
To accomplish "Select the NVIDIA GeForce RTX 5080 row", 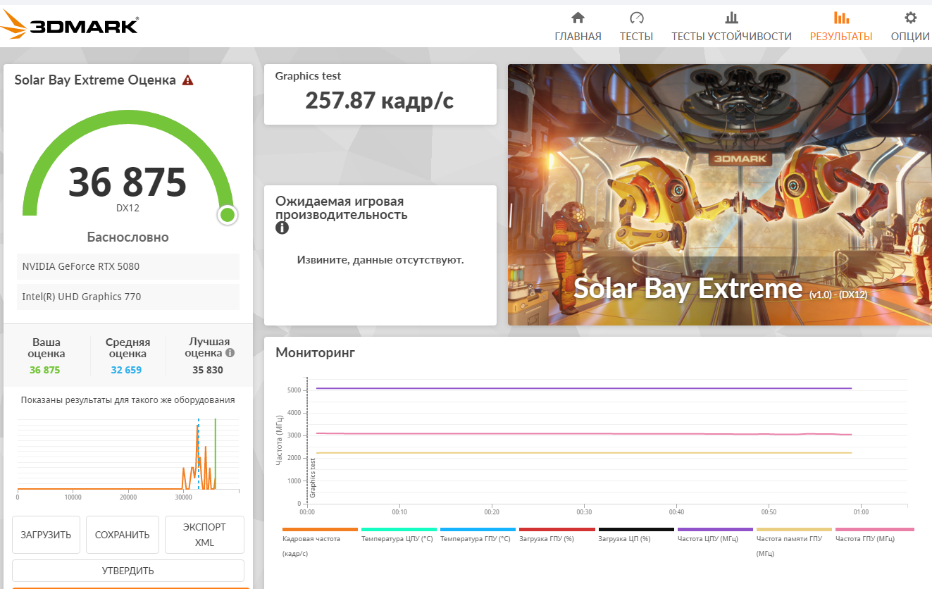I will click(128, 266).
